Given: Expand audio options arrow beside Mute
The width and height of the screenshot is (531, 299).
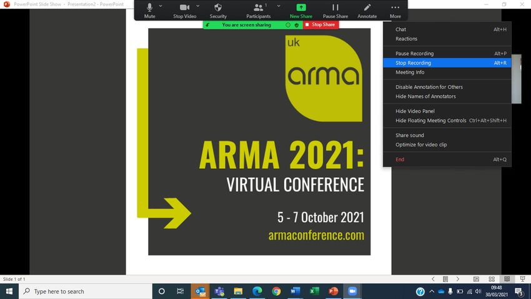Looking at the screenshot, I should point(161,6).
